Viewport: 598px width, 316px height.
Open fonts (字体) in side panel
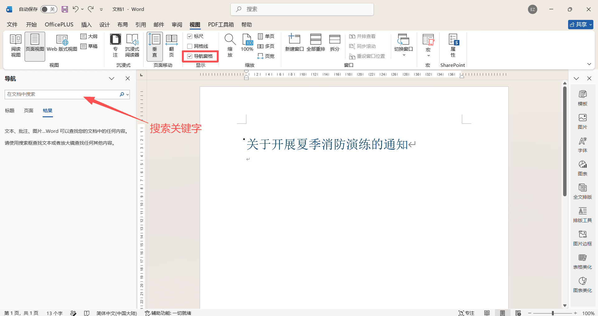tap(583, 145)
